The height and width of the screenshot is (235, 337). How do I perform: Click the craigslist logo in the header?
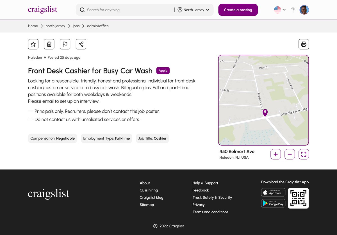pos(42,10)
